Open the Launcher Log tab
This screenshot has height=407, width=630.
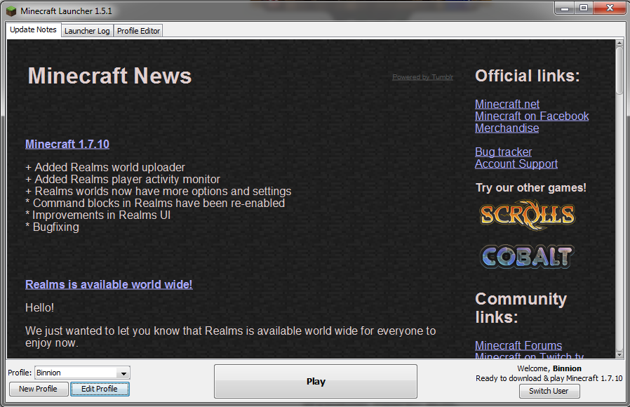(87, 31)
